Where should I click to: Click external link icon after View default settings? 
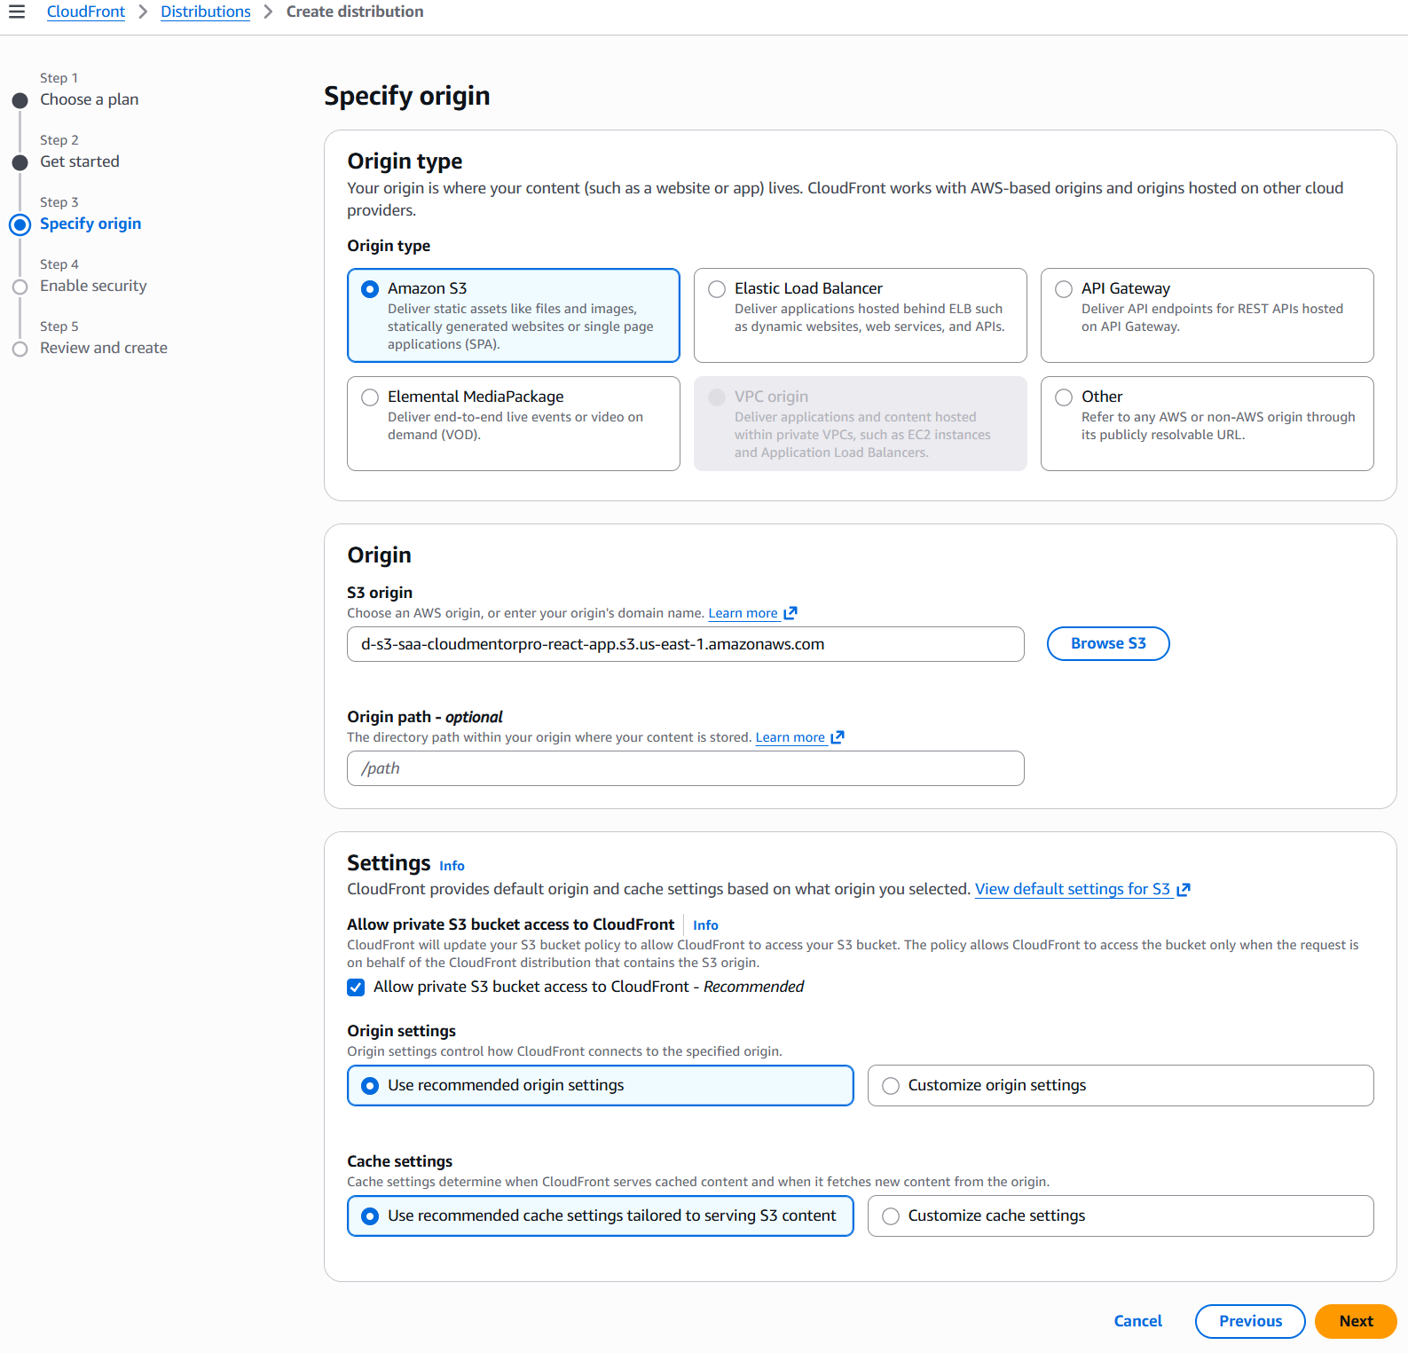pos(1184,890)
